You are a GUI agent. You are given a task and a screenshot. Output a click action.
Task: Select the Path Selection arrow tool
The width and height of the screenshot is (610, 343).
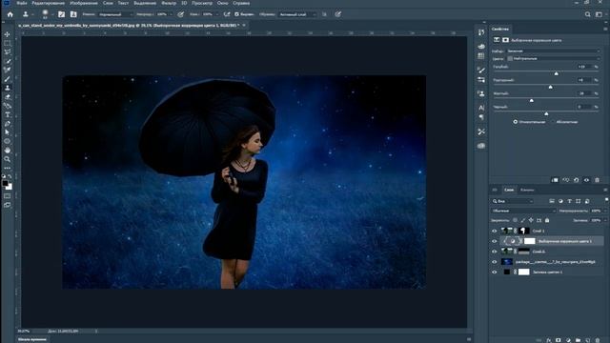tap(7, 132)
